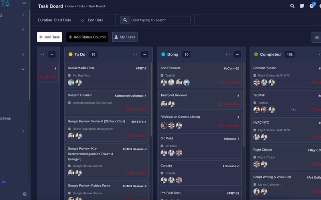Open the partially visible Roadmap sidebar item

tap(6, 118)
